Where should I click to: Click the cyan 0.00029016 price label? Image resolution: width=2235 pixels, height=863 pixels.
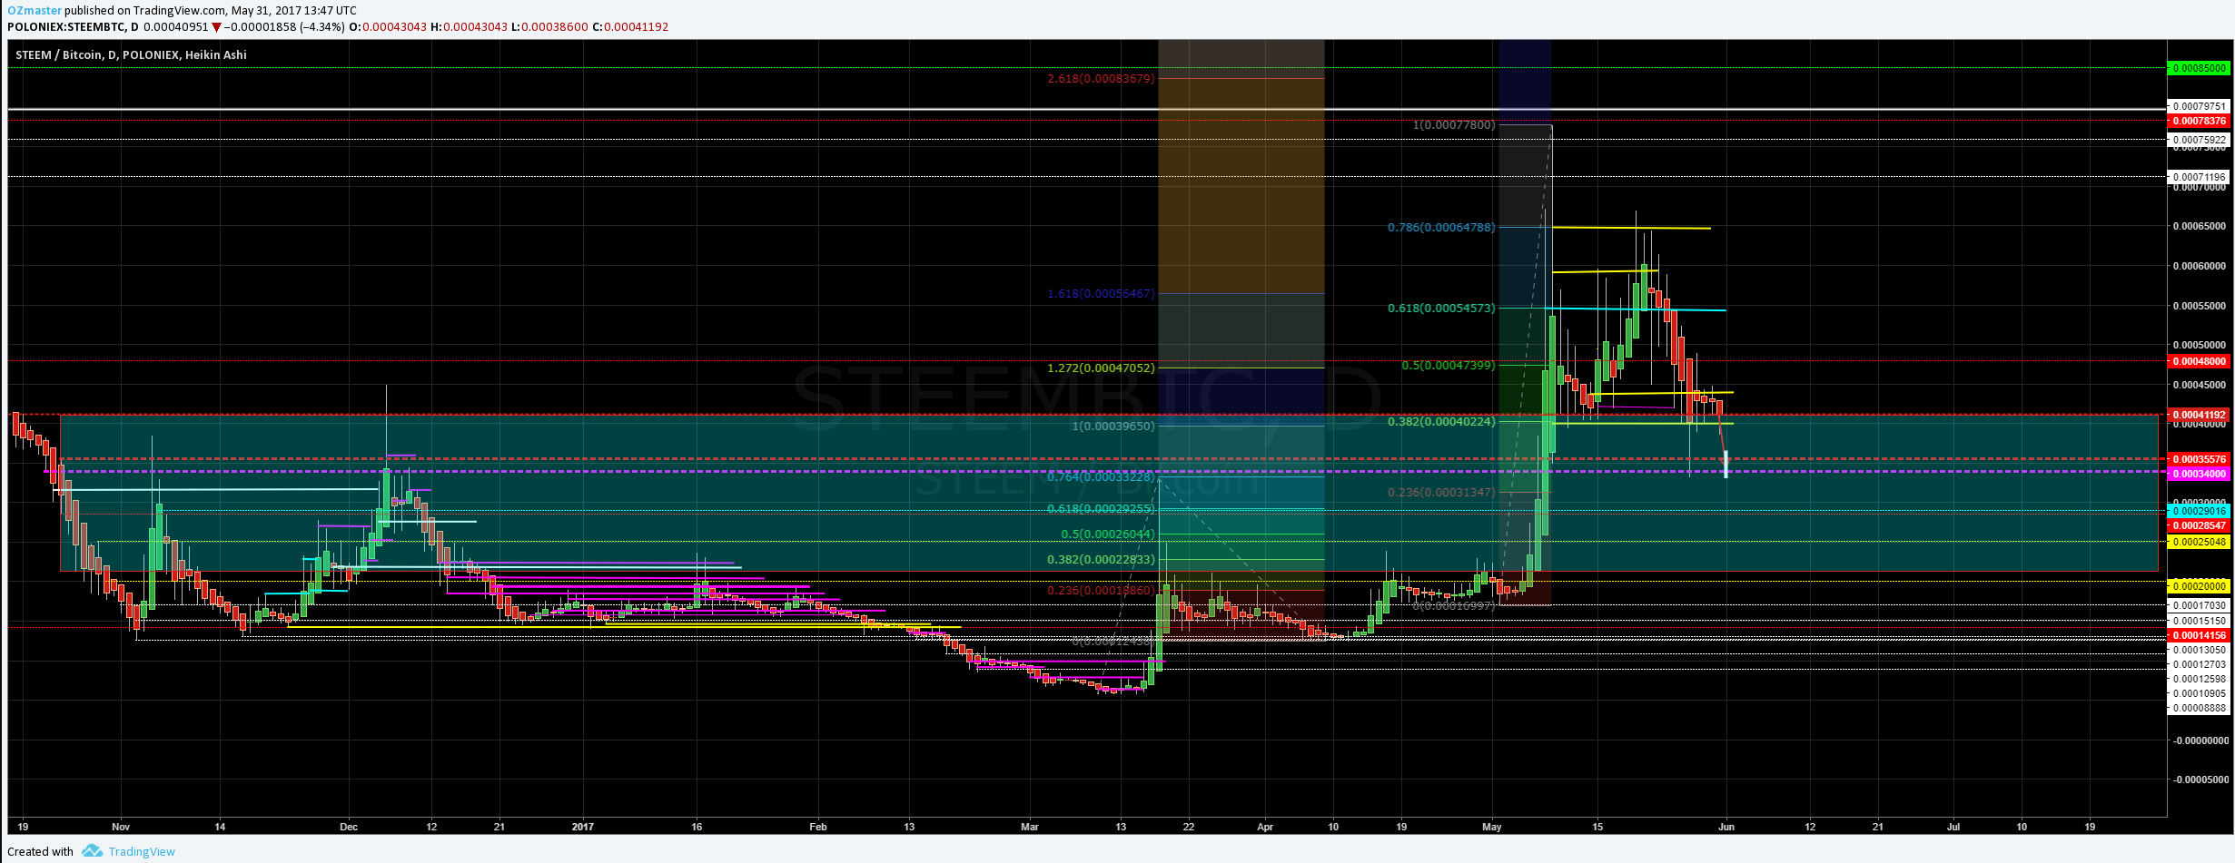click(2200, 511)
